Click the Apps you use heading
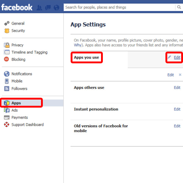The height and width of the screenshot is (183, 183). pyautogui.click(x=86, y=57)
